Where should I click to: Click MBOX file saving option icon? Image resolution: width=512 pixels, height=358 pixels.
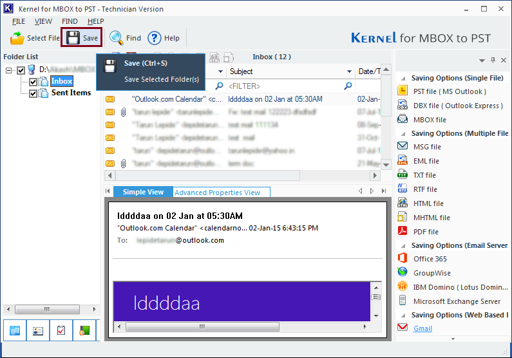(x=403, y=118)
